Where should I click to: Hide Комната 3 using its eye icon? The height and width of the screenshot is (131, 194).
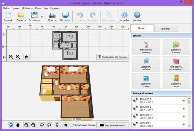[x=185, y=116]
